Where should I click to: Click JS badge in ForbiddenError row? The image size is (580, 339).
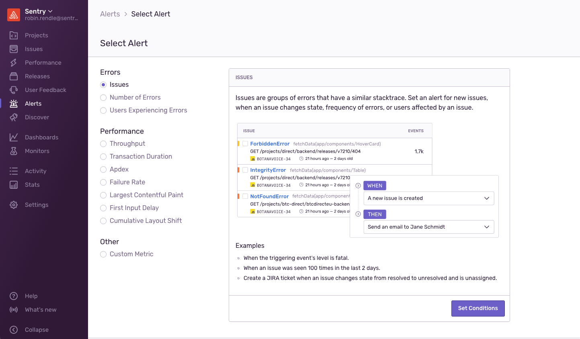pyautogui.click(x=252, y=159)
